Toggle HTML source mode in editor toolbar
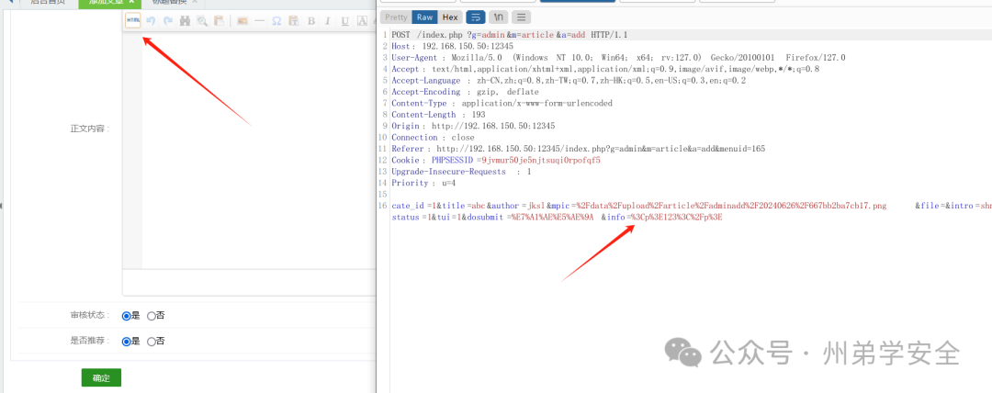 point(133,21)
